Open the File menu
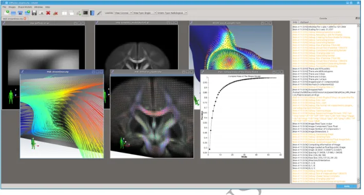 pyautogui.click(x=5, y=7)
